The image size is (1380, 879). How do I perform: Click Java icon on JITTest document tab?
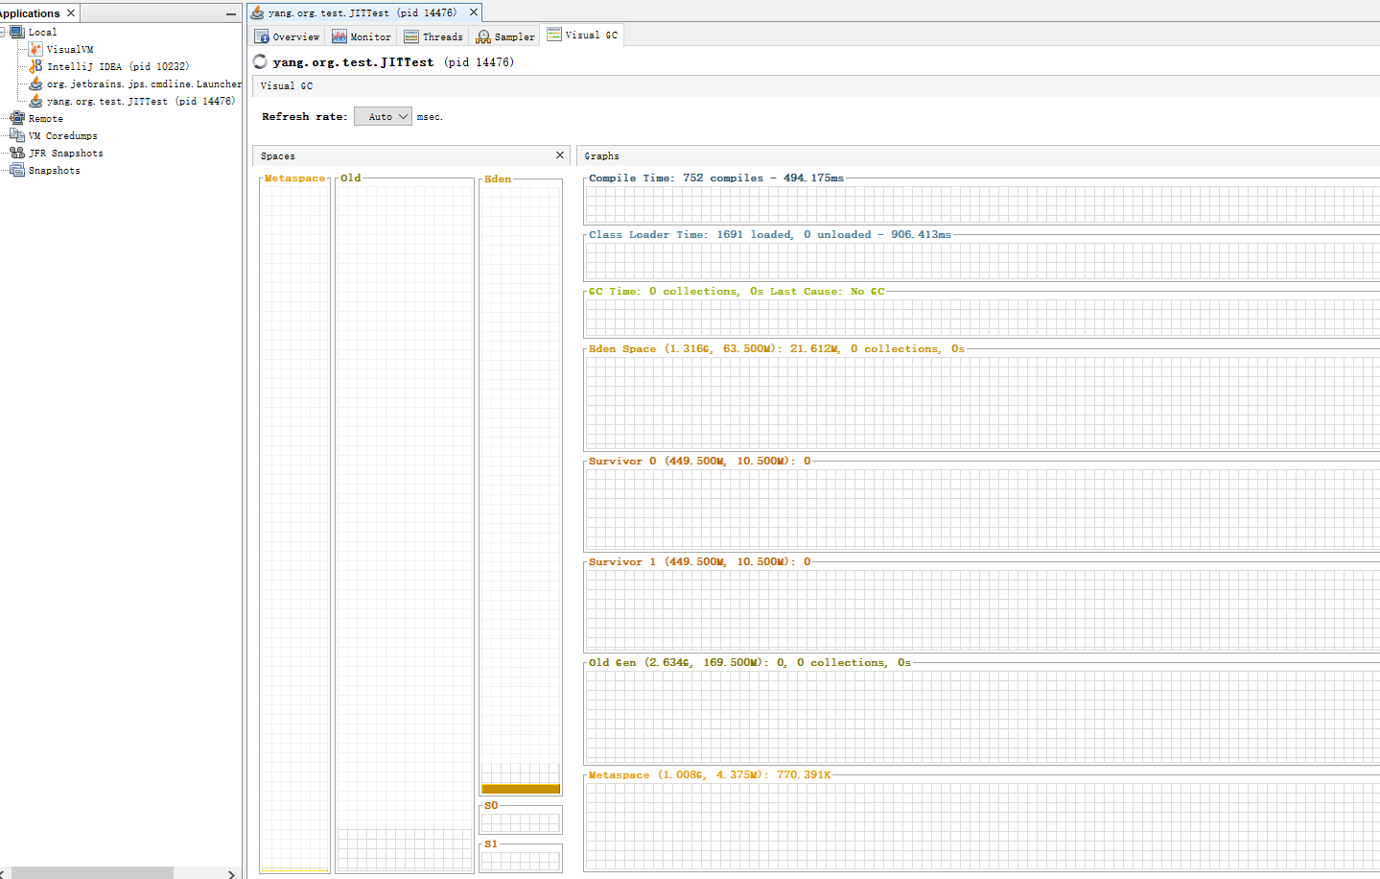257,12
